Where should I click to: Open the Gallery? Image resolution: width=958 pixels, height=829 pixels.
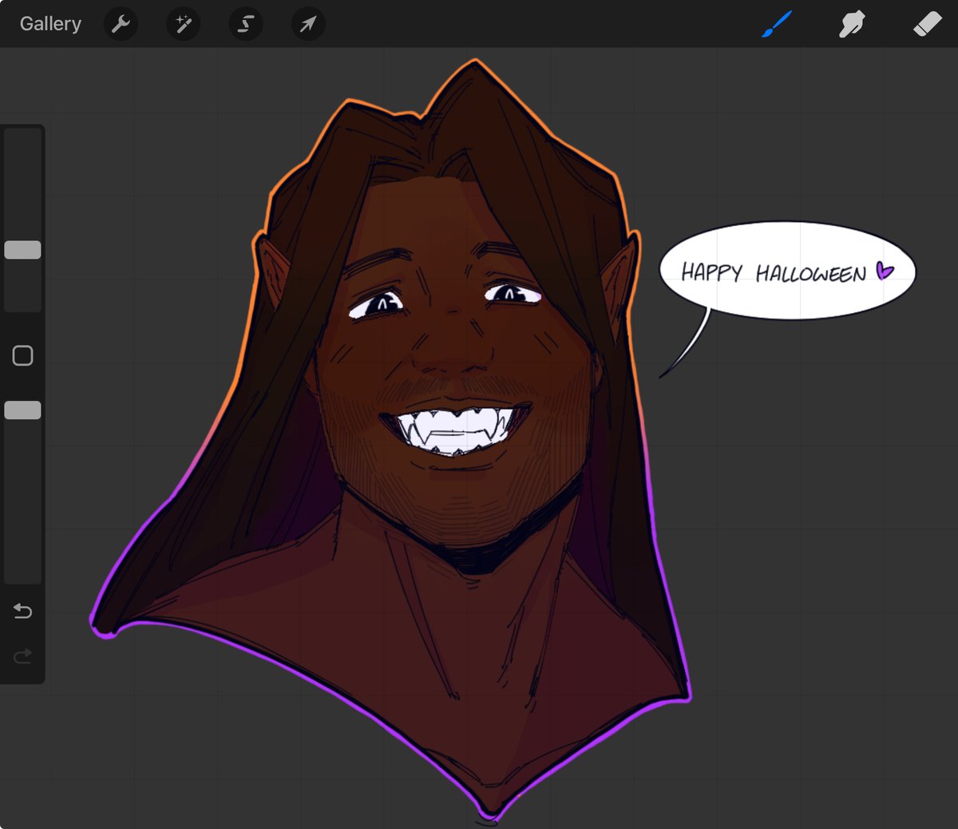50,24
